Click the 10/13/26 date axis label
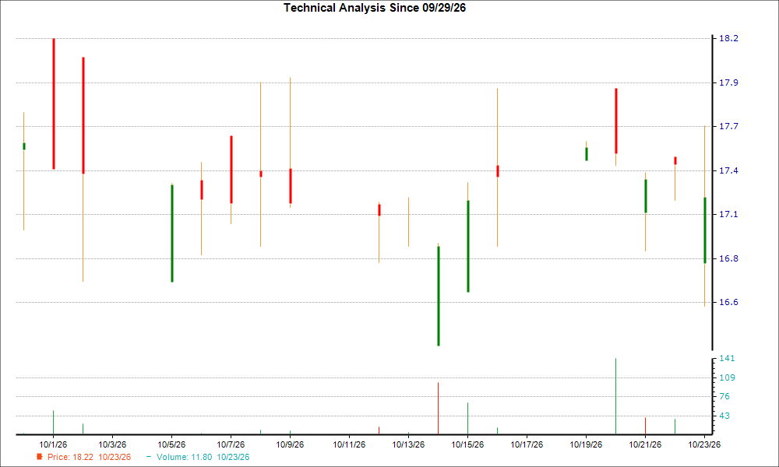Screen dimensions: 779x467 [x=408, y=444]
